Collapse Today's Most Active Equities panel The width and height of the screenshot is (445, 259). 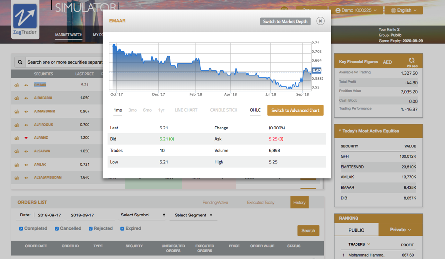tap(340, 131)
